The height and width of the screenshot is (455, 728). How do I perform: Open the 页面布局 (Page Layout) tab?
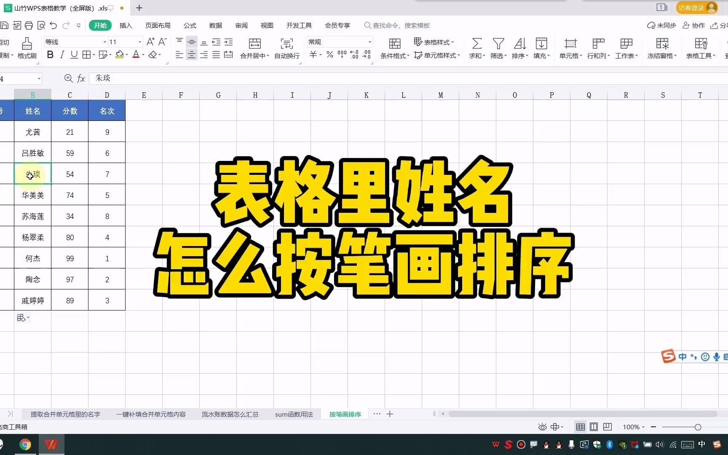[x=158, y=25]
